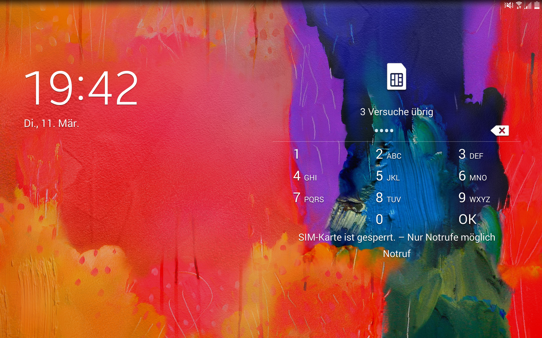Tap the PIN entry field dots

coord(384,131)
